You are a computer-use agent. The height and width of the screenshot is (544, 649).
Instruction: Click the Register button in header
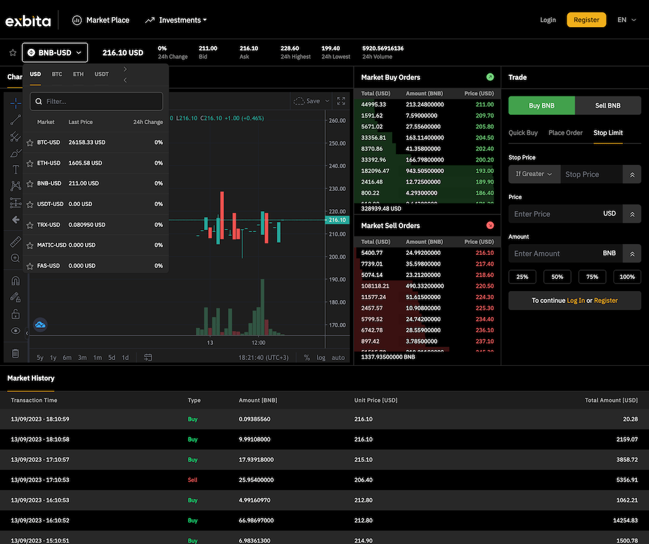pyautogui.click(x=586, y=20)
